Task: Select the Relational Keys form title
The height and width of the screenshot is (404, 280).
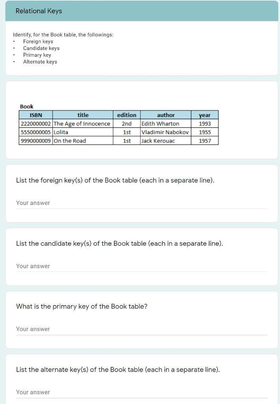Action: pyautogui.click(x=38, y=11)
